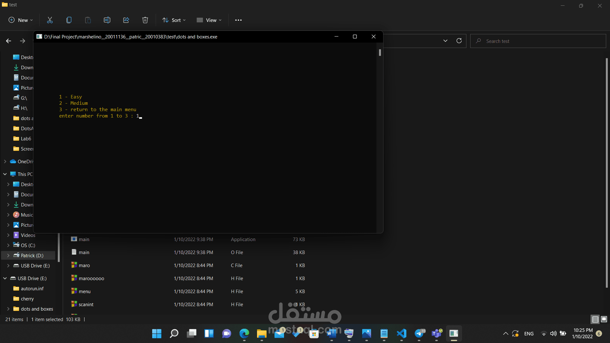The width and height of the screenshot is (610, 343).
Task: Open the See more ellipsis menu
Action: [x=238, y=20]
